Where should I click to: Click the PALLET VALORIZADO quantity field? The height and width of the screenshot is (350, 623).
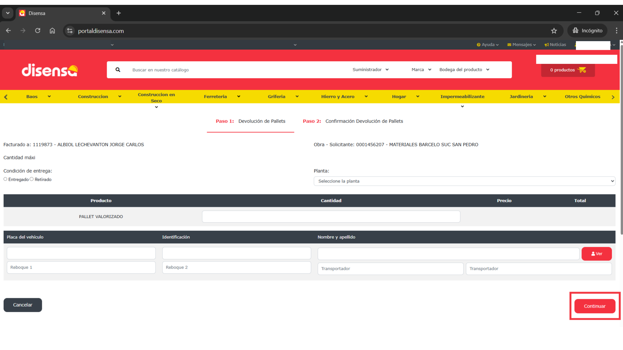click(x=331, y=217)
